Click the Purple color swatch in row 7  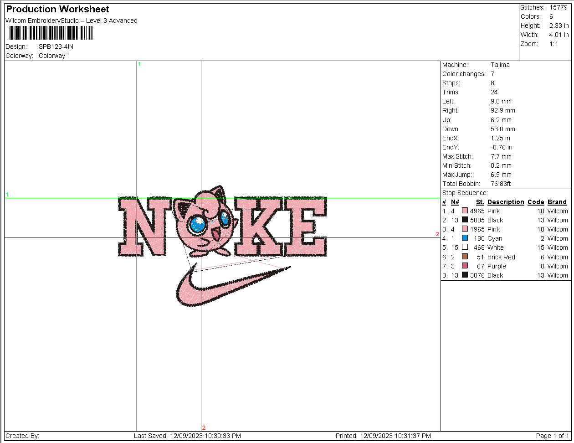[465, 266]
